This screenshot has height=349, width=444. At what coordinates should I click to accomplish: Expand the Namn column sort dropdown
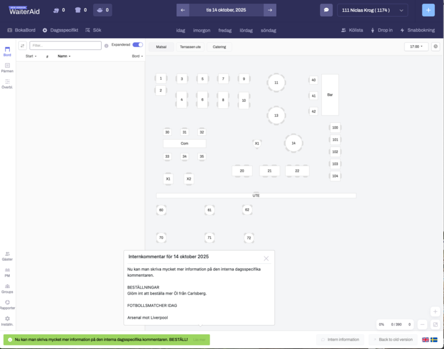pos(64,56)
